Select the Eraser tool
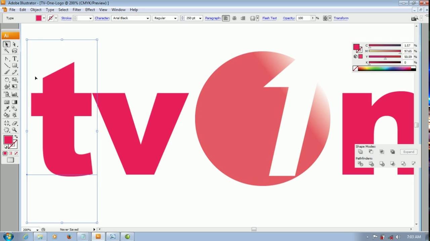The width and height of the screenshot is (430, 241). click(14, 123)
